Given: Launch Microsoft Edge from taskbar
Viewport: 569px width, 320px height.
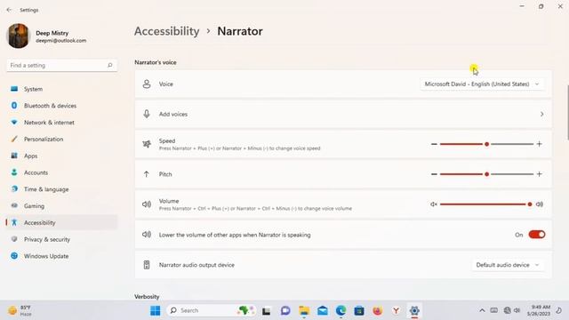Looking at the screenshot, I should coord(341,311).
